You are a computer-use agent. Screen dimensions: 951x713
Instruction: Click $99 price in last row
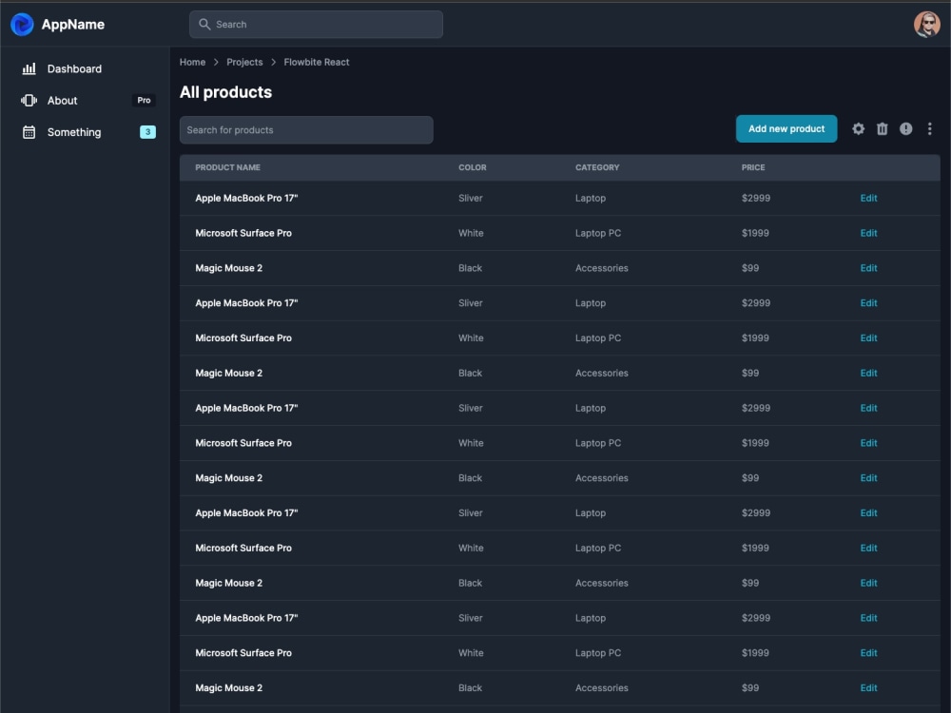(749, 688)
